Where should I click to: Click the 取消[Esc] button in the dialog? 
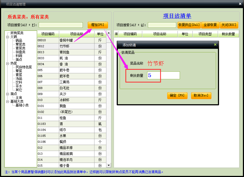(201, 96)
